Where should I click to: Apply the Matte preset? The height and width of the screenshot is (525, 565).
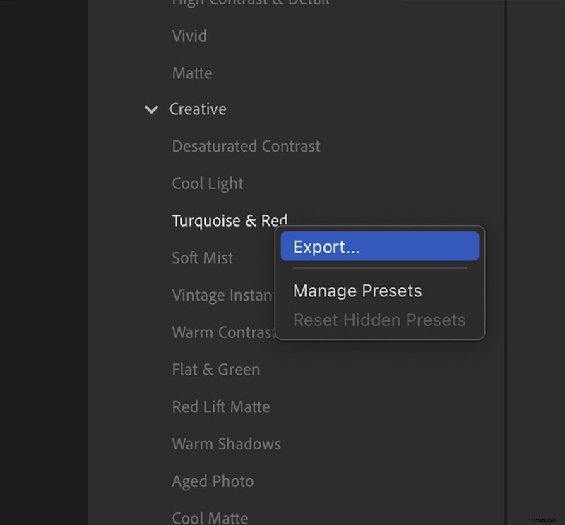191,73
